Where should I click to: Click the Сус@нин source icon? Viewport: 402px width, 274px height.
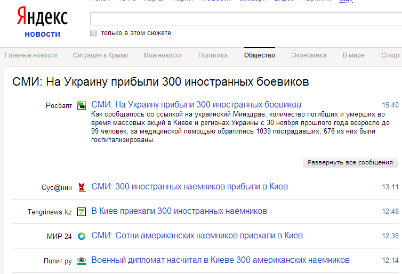point(82,187)
